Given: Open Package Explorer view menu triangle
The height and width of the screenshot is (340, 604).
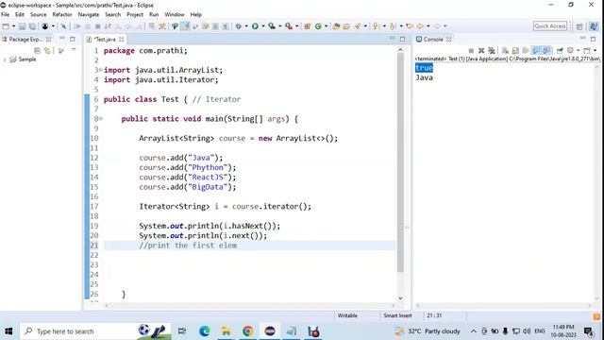Looking at the screenshot, I should [x=74, y=50].
